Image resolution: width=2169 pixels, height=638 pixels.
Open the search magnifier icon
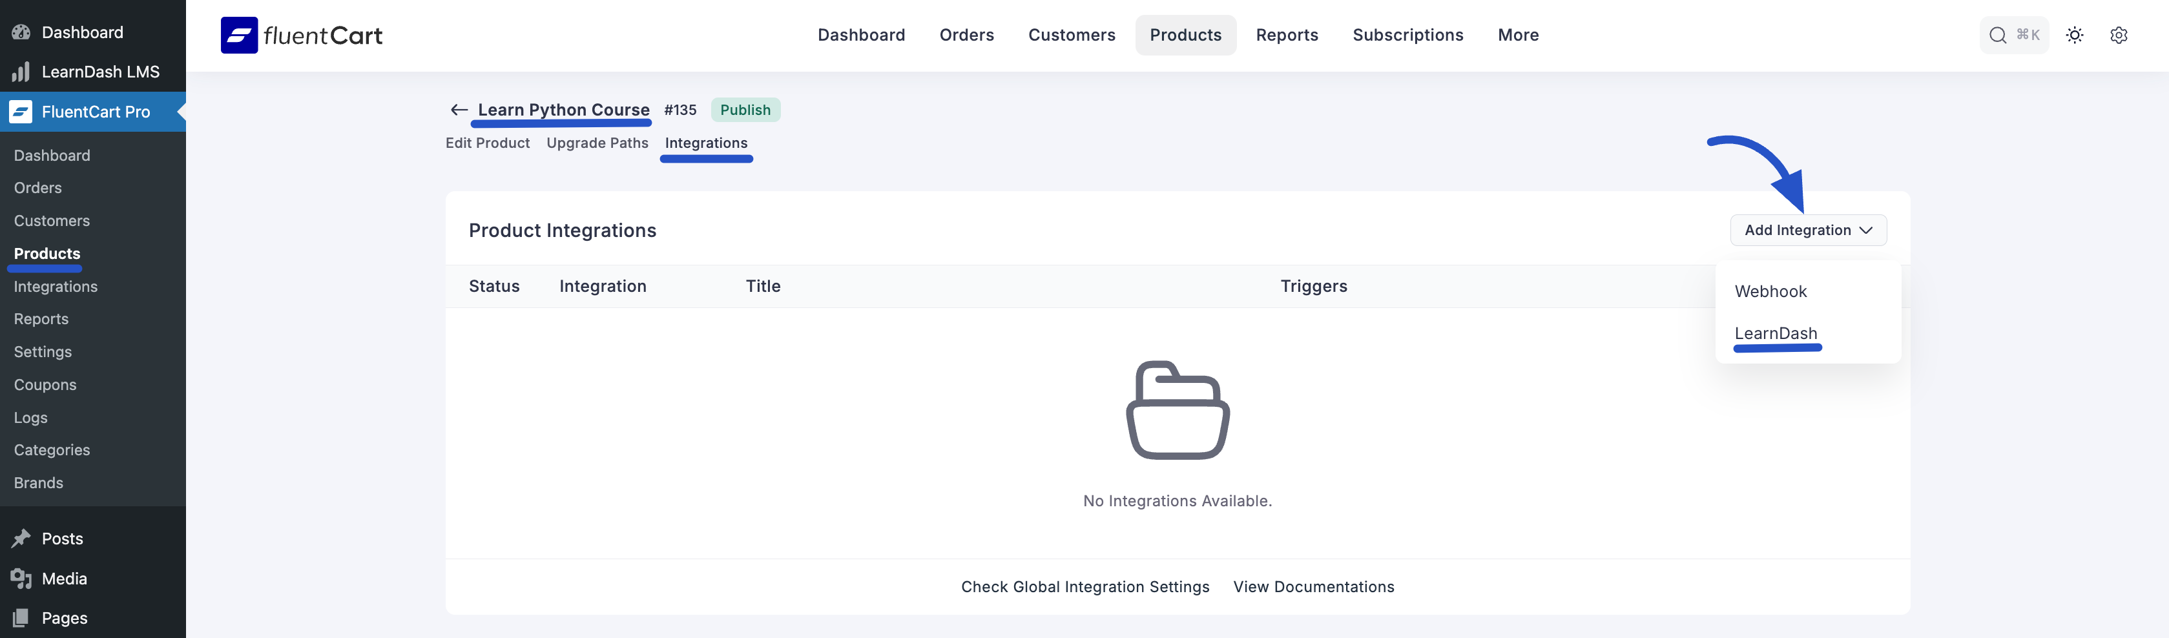pyautogui.click(x=1997, y=36)
